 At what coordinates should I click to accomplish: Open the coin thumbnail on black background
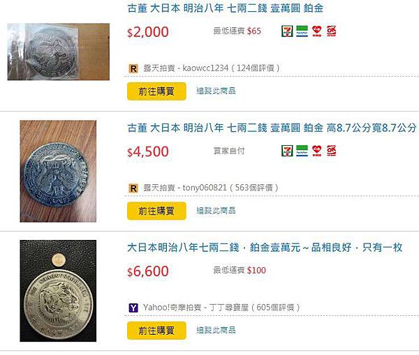point(58,291)
